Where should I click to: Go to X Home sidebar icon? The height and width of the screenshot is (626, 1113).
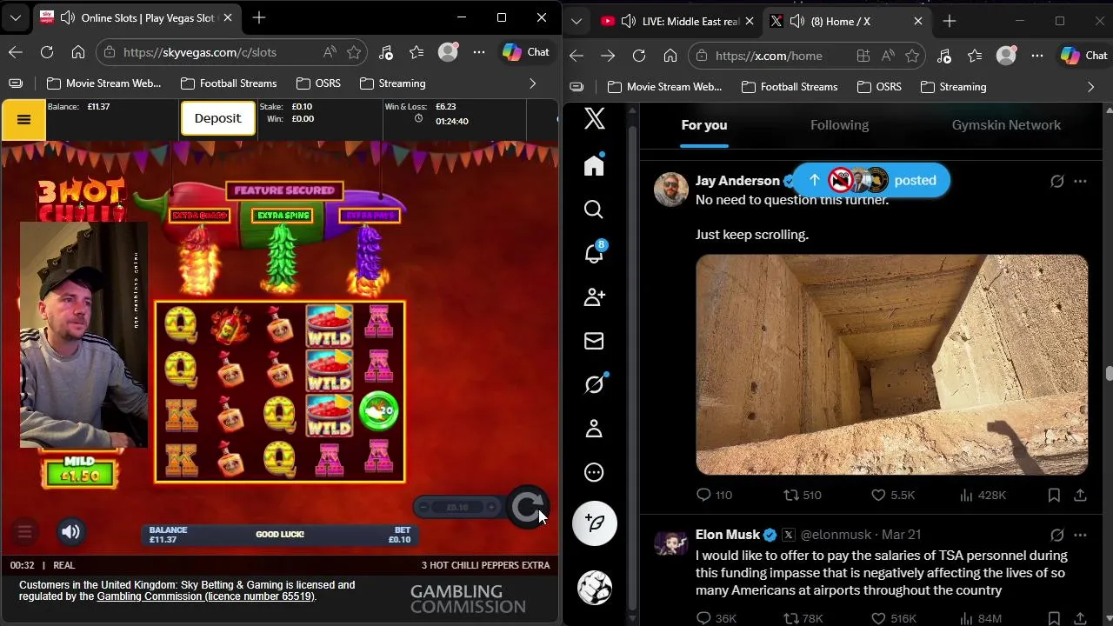pyautogui.click(x=594, y=165)
